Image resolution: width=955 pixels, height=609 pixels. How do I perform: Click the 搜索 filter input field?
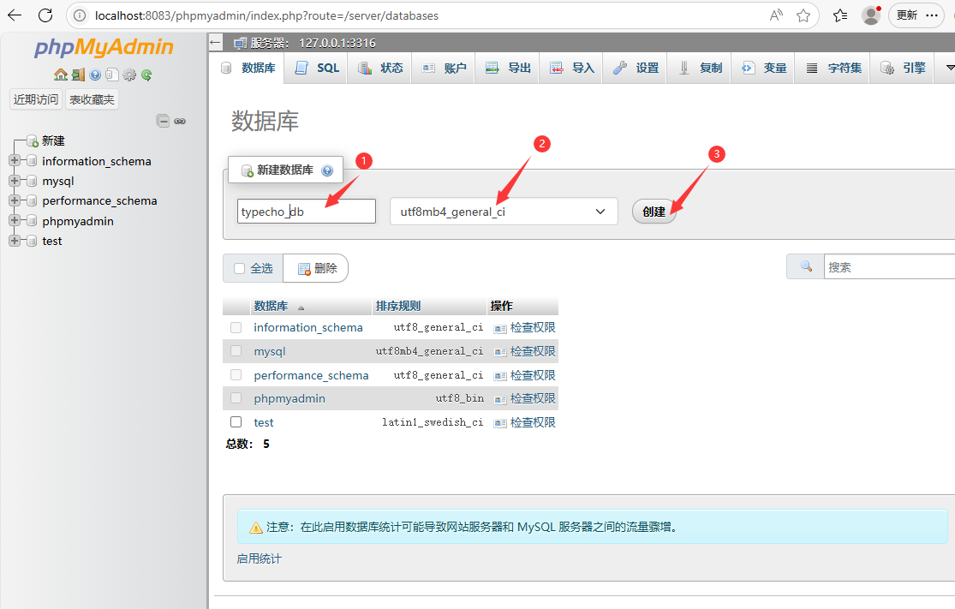pos(889,266)
